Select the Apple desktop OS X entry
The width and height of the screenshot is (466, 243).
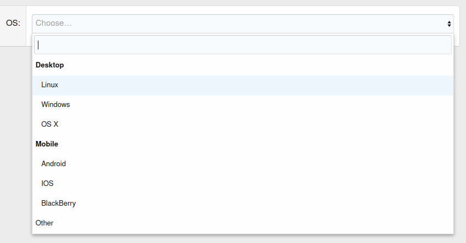[50, 125]
